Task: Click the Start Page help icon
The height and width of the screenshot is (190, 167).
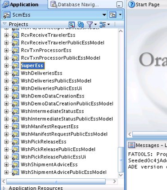Action: click(132, 4)
